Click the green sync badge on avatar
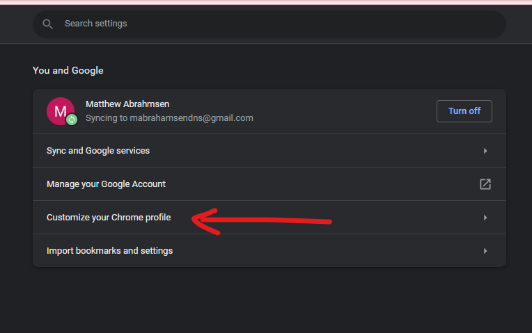Viewport: 532px width, 333px height. coord(72,120)
